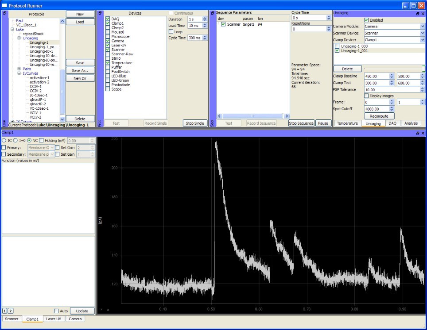Close the Clamp1 dock panel

coord(423,133)
